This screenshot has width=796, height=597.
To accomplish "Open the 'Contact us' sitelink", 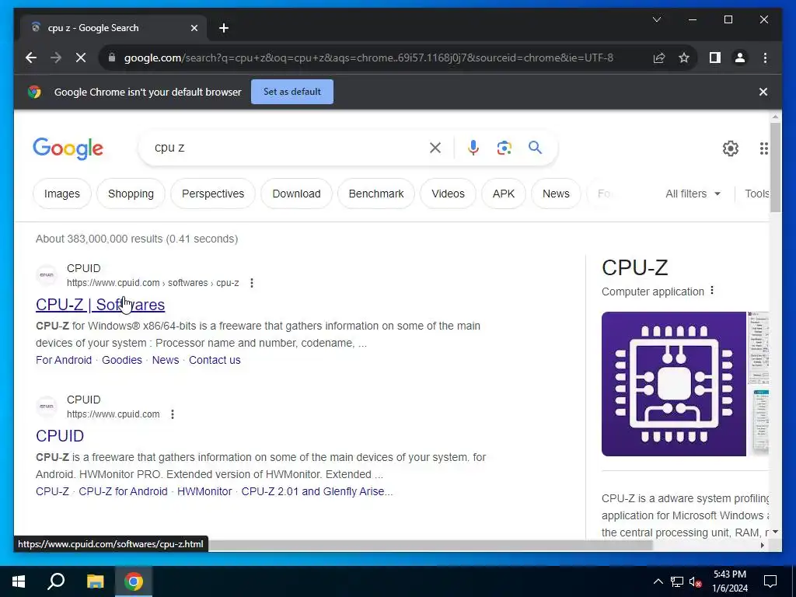I will [215, 360].
